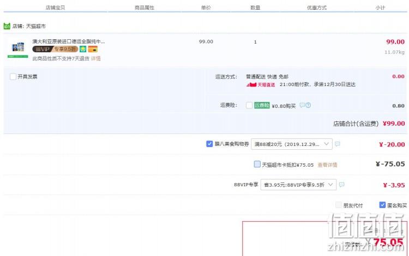Image resolution: width=409 pixels, height=256 pixels.
Task: Expand the 88VIP专享9.5折 discount dropdown
Action: (298, 185)
